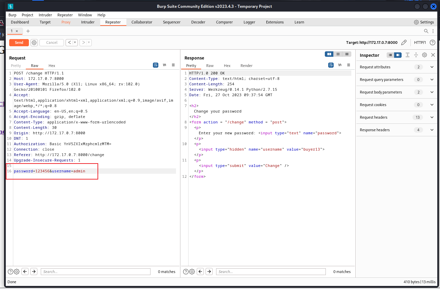Toggle request word wrap icon
This screenshot has width=440, height=289.
[x=156, y=65]
